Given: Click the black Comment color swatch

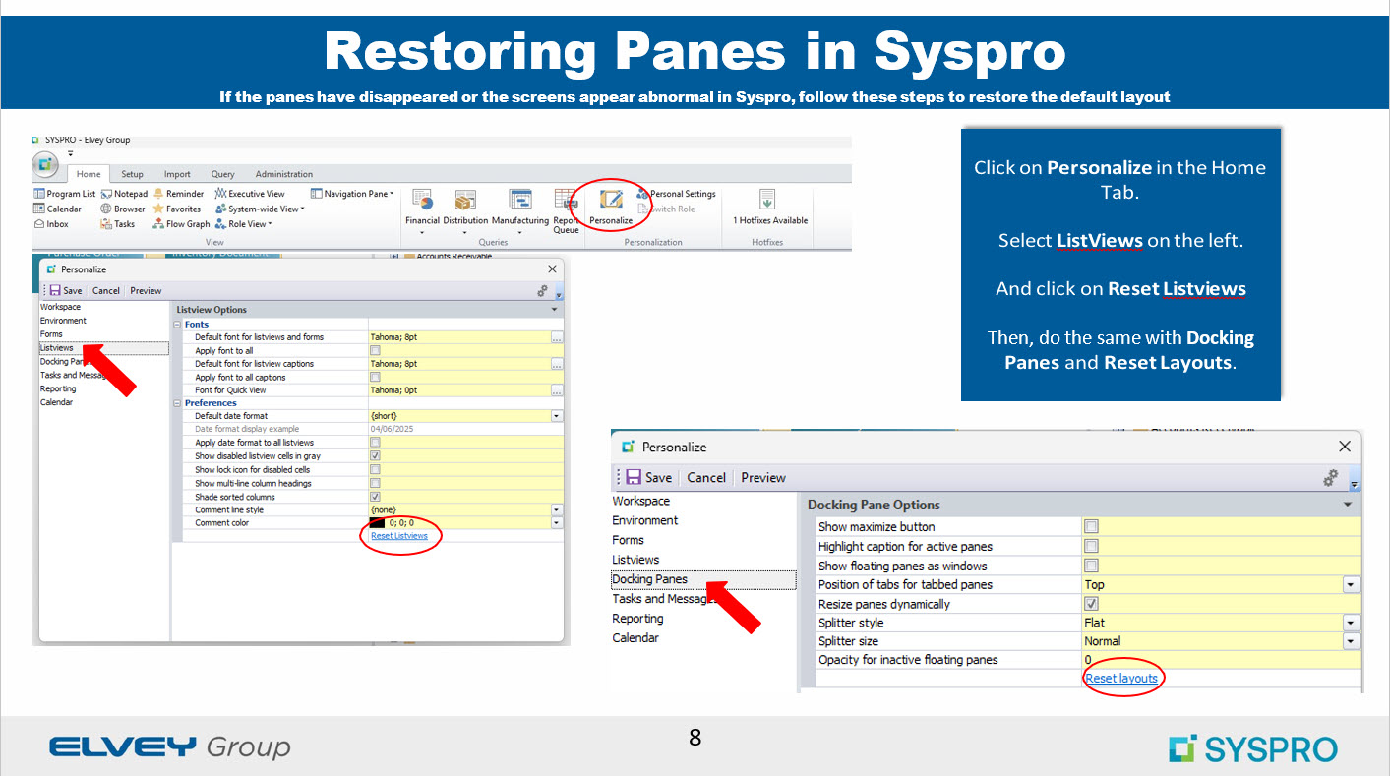Looking at the screenshot, I should (x=378, y=523).
